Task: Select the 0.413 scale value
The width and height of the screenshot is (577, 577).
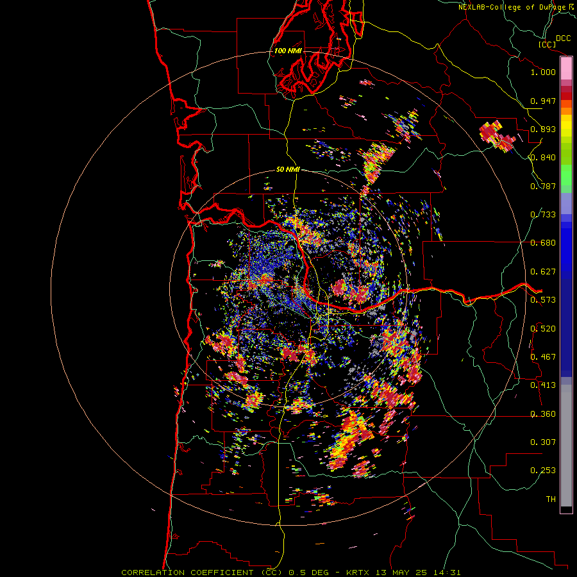Action: (543, 385)
